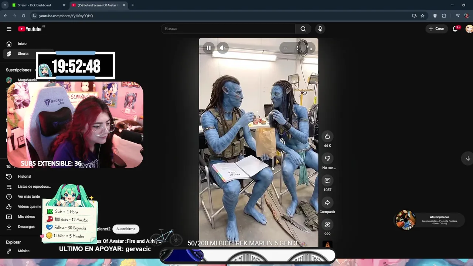Enter fullscreen on the Shorts player
Image resolution: width=473 pixels, height=266 pixels.
coord(310,48)
